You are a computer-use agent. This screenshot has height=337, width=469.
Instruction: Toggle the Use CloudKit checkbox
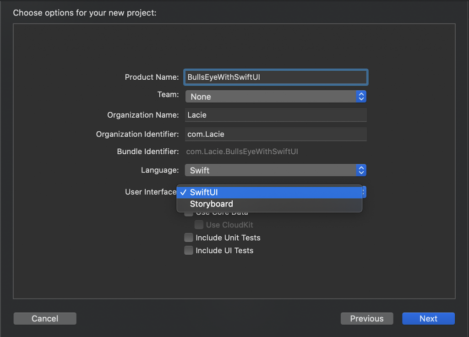point(199,225)
